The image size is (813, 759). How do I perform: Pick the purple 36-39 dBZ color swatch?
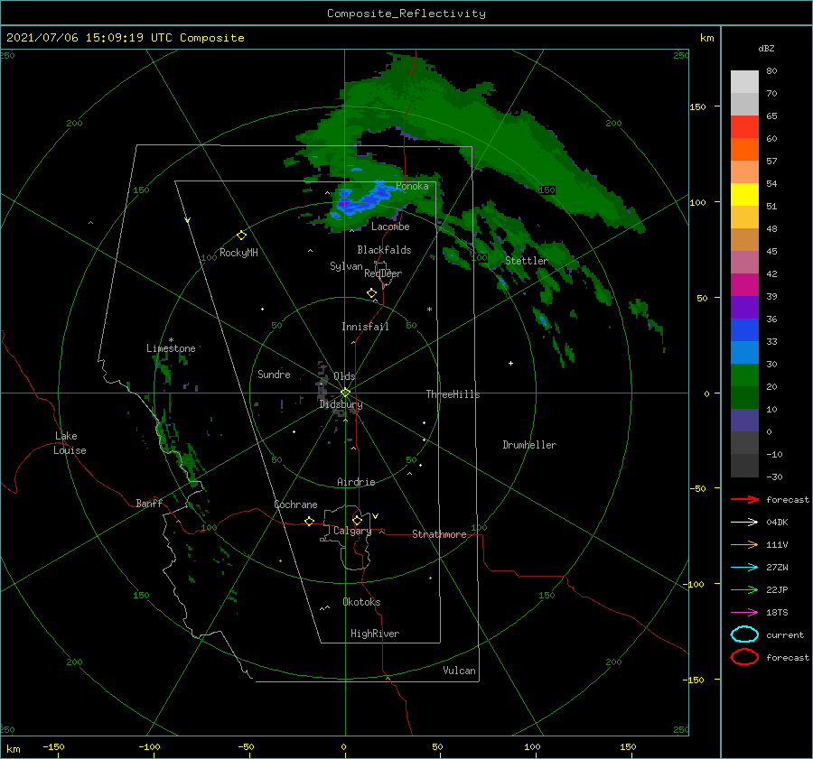coord(744,307)
